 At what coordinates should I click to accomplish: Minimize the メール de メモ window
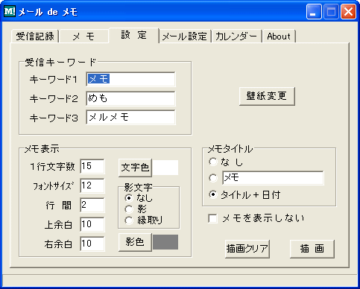pos(314,12)
